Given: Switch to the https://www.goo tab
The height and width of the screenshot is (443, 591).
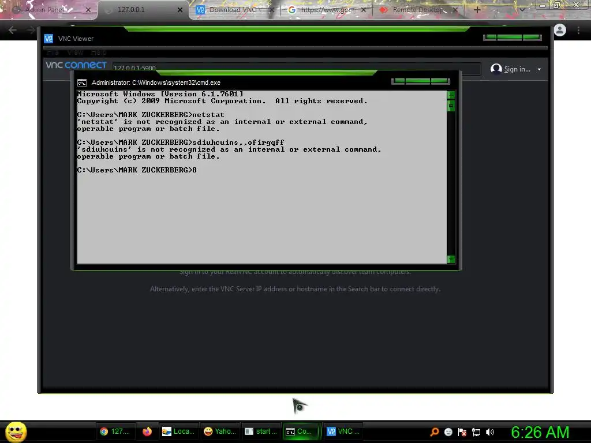Looking at the screenshot, I should (x=327, y=10).
